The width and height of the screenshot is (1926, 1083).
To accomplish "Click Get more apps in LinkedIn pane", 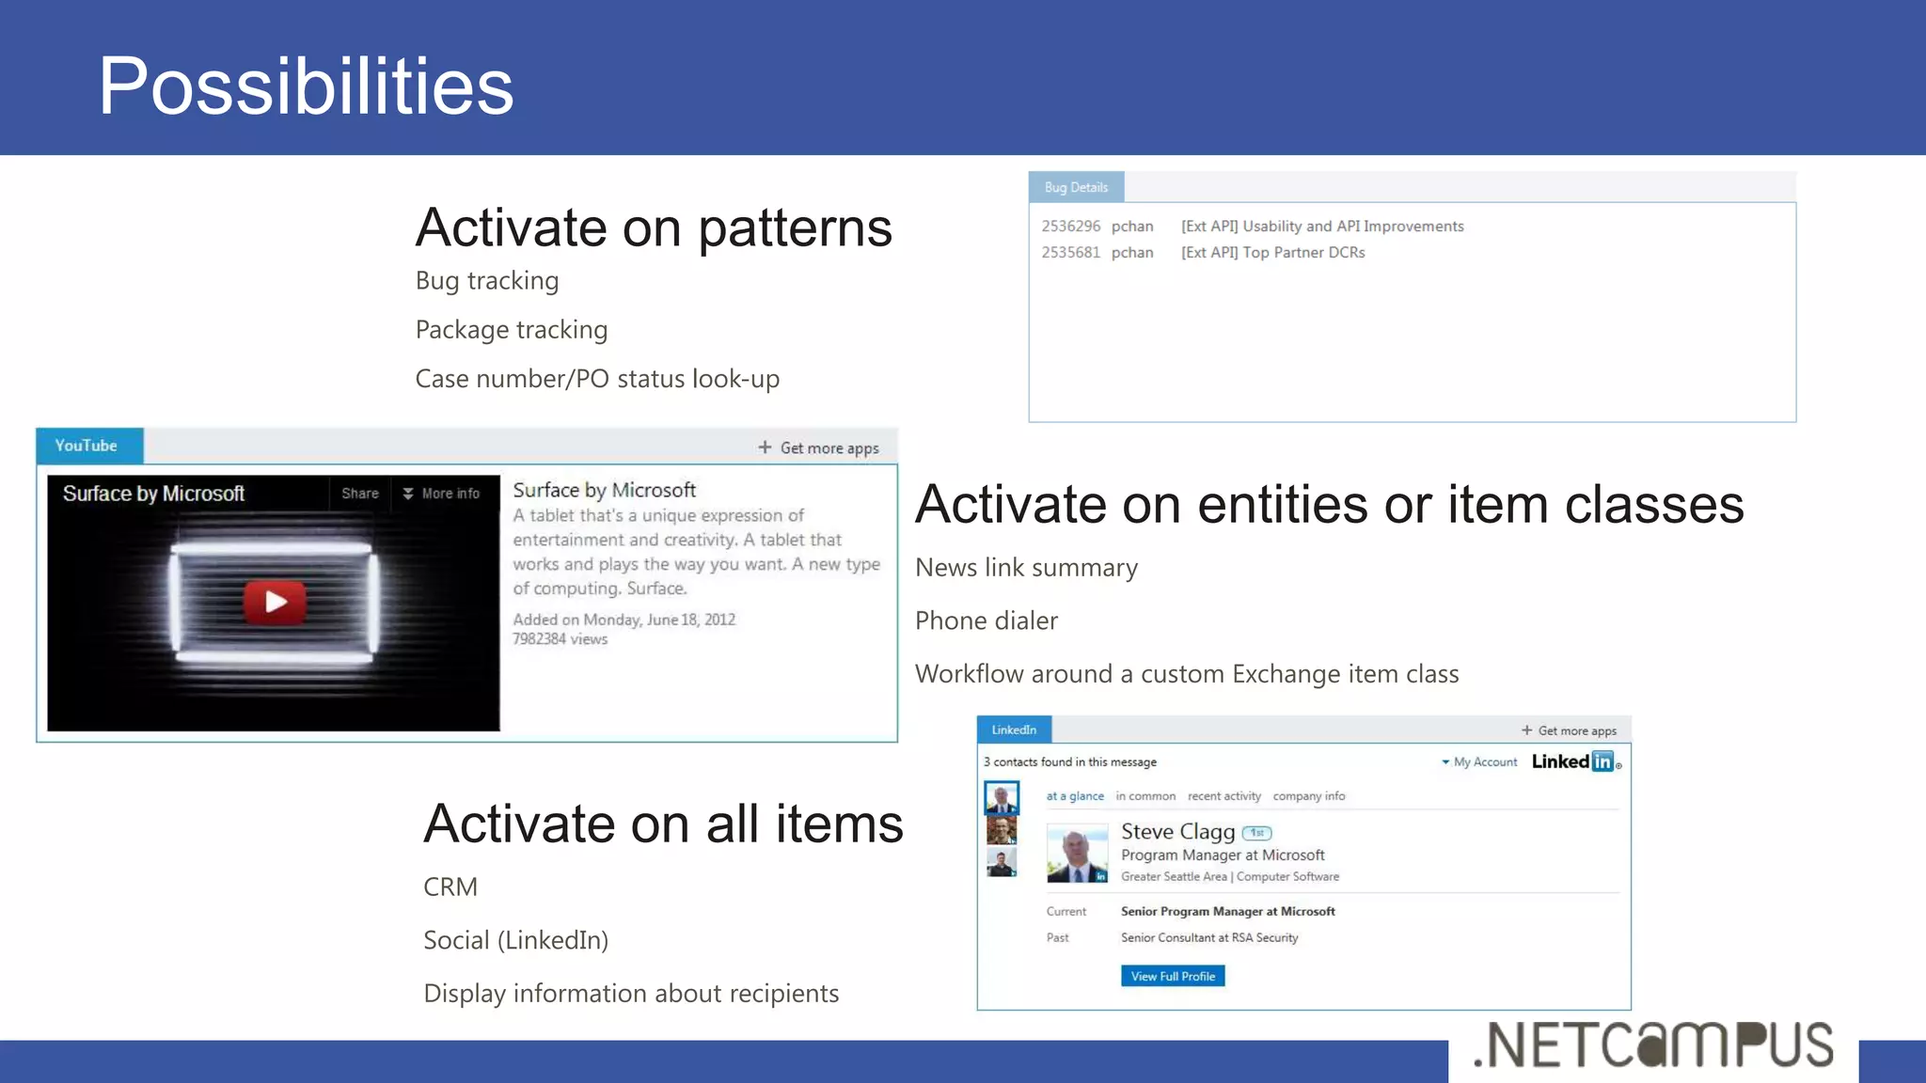I will (x=1569, y=730).
